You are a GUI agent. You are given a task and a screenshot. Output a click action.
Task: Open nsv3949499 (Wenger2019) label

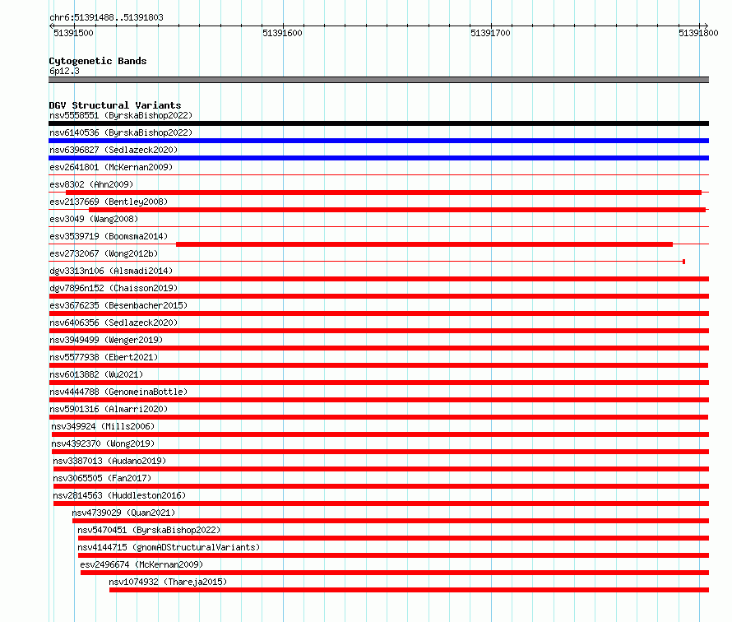pyautogui.click(x=106, y=340)
